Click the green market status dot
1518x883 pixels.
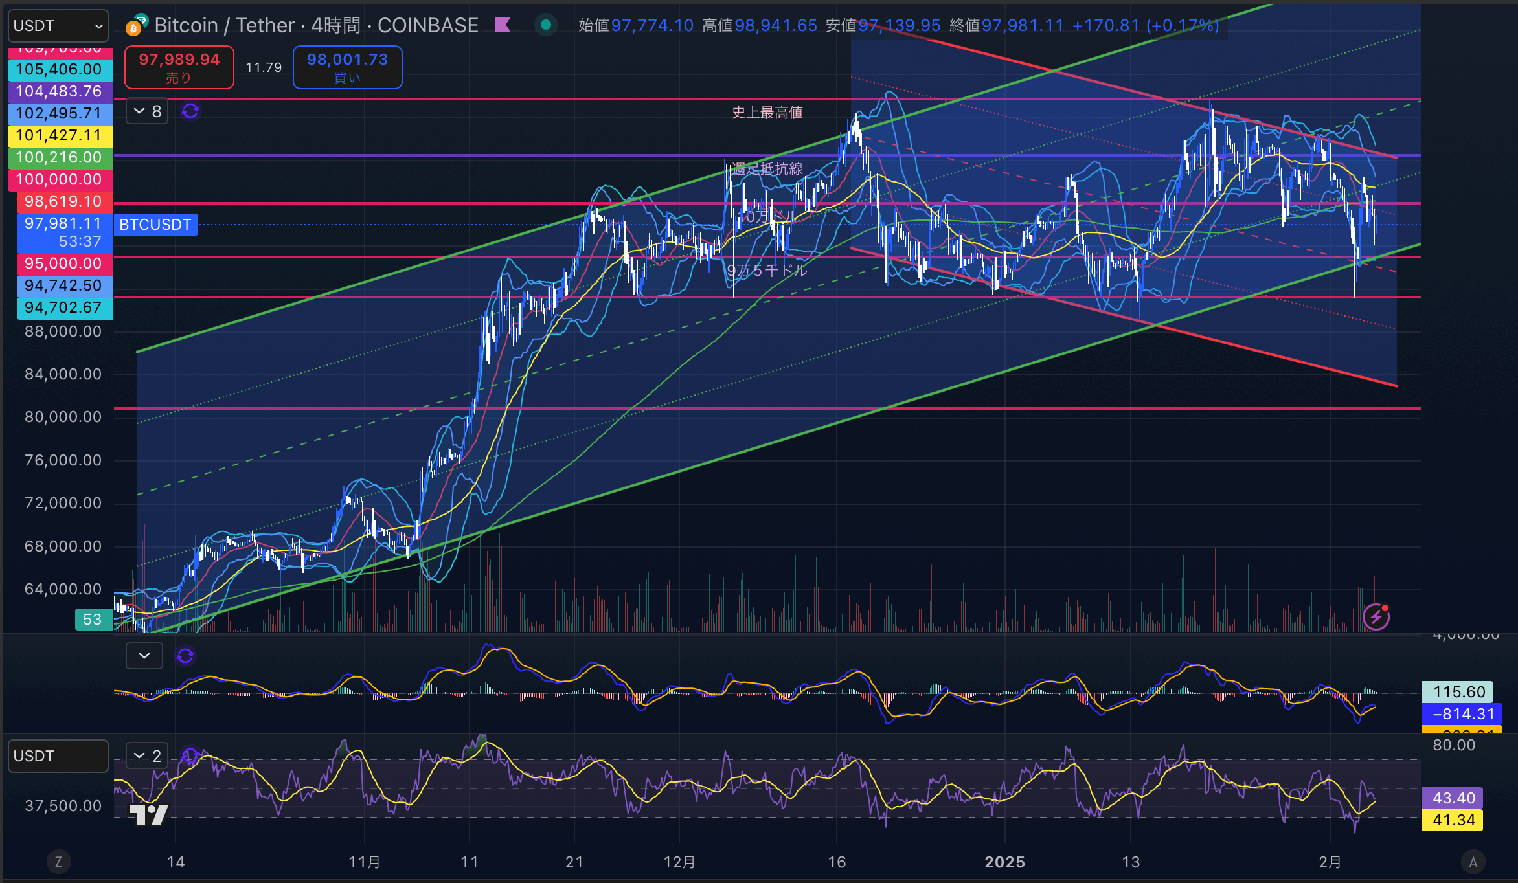pyautogui.click(x=545, y=25)
